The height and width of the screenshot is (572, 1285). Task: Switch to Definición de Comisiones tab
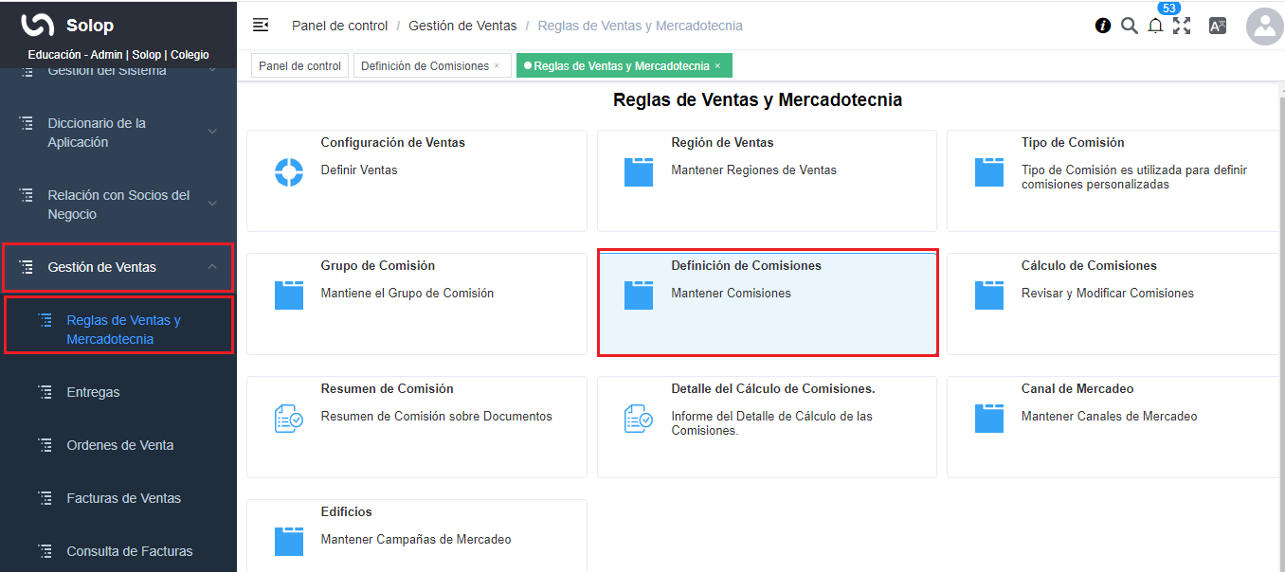click(425, 66)
